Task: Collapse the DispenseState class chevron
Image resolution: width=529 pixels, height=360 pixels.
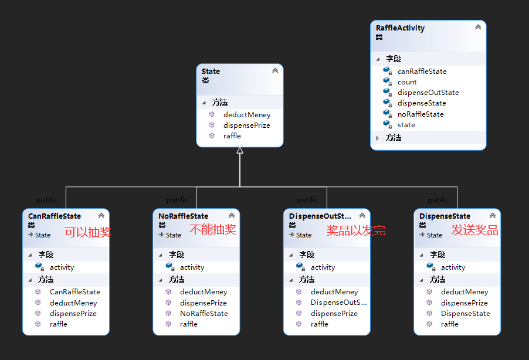Action: pos(493,216)
